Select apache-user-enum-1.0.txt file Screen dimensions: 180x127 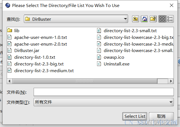coord(40,37)
